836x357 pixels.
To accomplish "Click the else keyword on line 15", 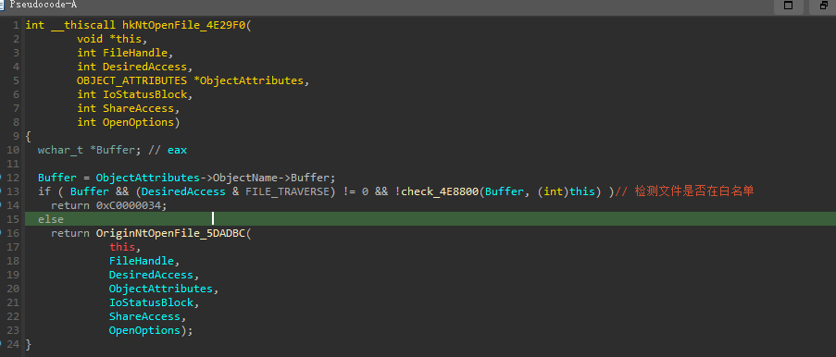I will coord(51,219).
